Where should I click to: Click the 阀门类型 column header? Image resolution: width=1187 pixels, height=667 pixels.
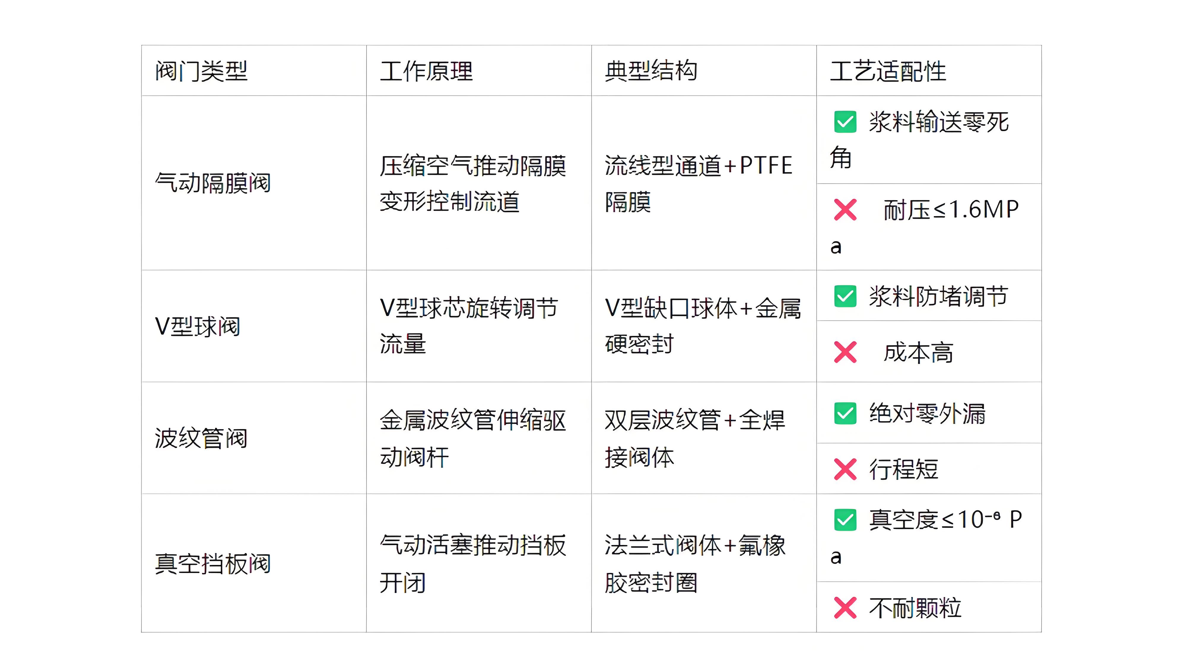click(201, 72)
